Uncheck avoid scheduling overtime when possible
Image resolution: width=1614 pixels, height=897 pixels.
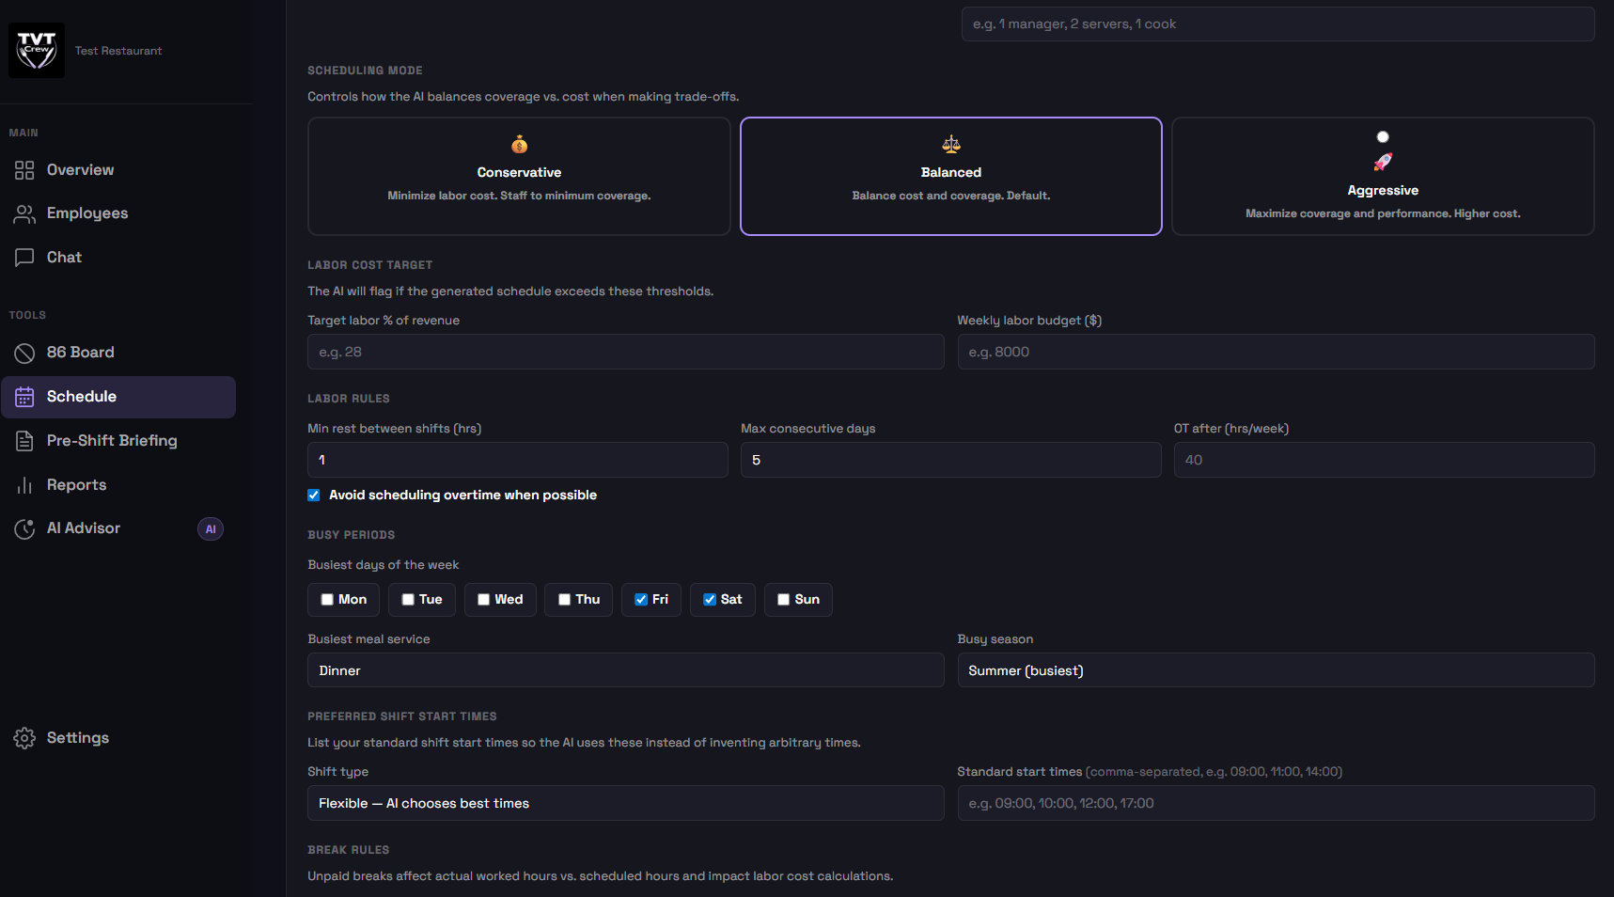(x=312, y=495)
